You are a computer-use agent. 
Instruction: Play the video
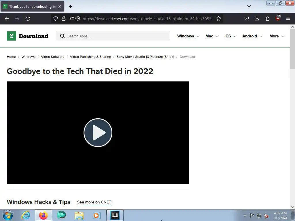tap(98, 133)
